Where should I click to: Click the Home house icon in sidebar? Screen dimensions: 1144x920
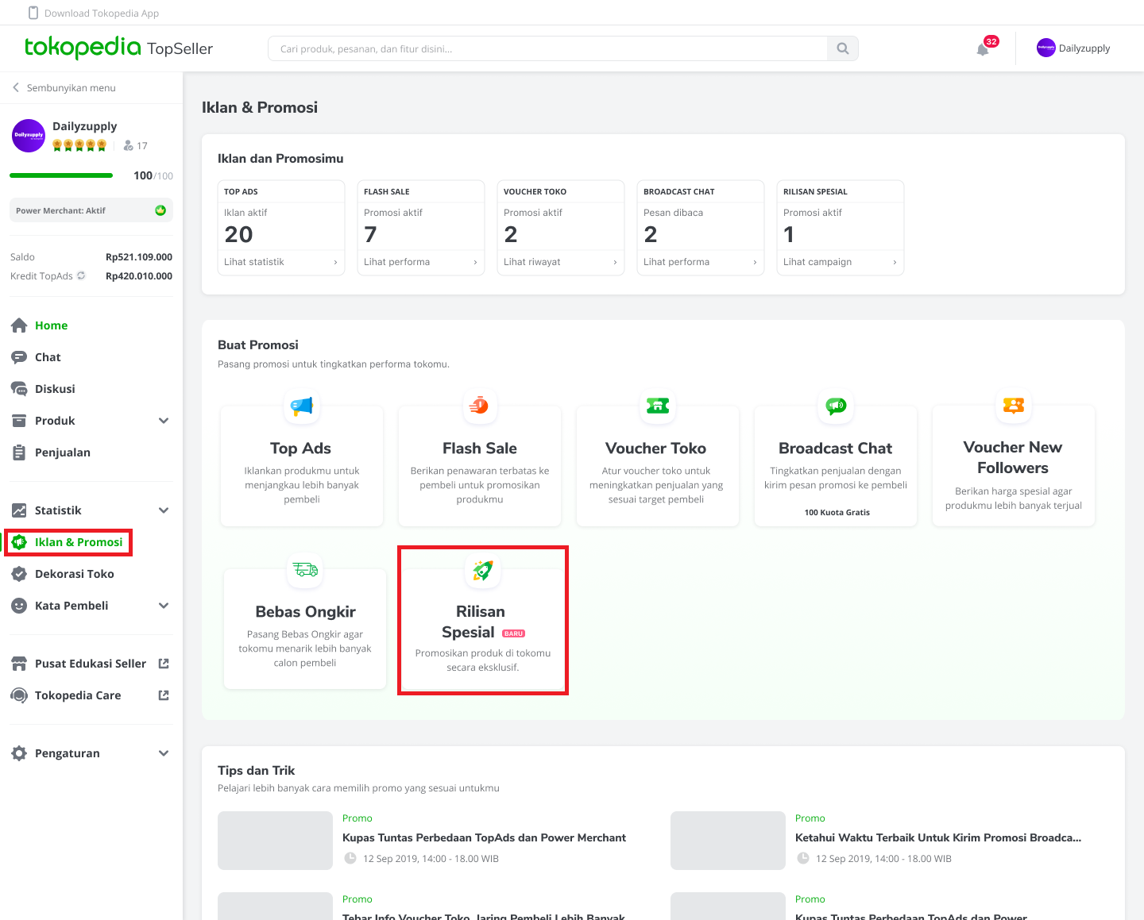coord(19,325)
